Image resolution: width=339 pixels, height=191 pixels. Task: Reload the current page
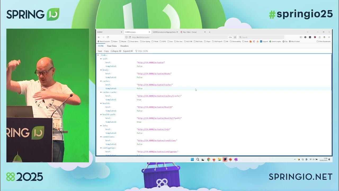(108, 37)
